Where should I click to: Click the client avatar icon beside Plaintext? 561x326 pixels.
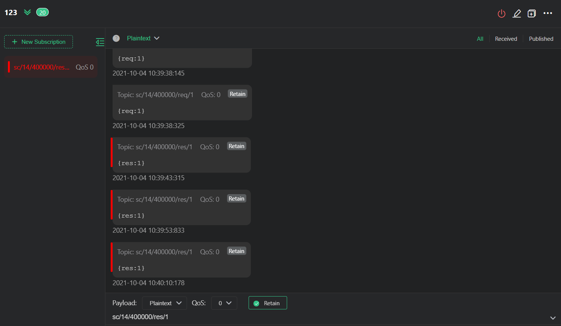(x=116, y=38)
